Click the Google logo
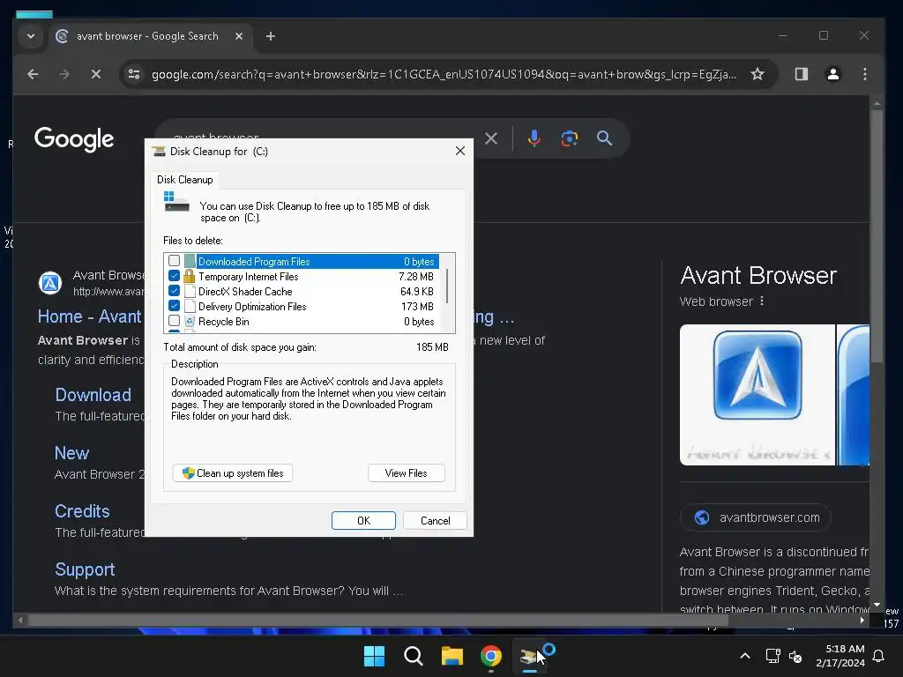Image resolution: width=903 pixels, height=677 pixels. click(x=74, y=138)
